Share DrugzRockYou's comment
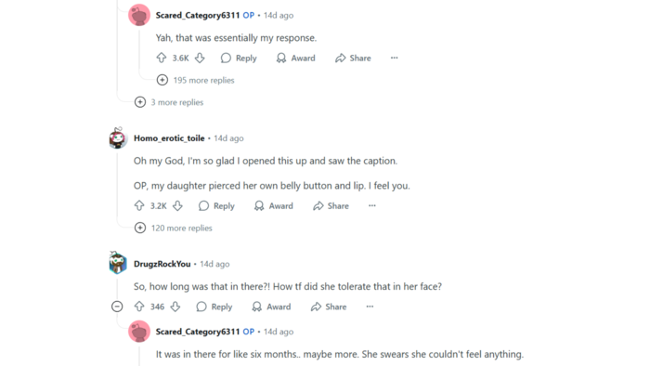Viewport: 650px width, 366px height. pos(329,307)
